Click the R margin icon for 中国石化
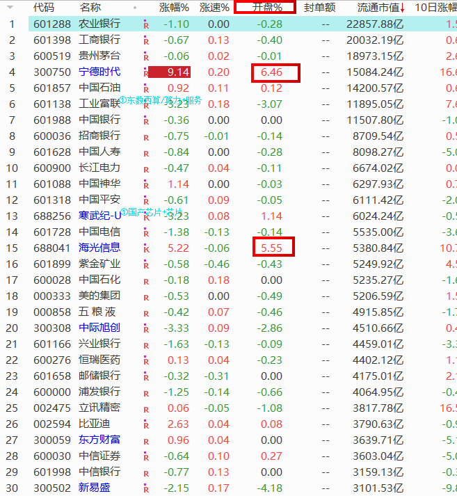 point(146,281)
